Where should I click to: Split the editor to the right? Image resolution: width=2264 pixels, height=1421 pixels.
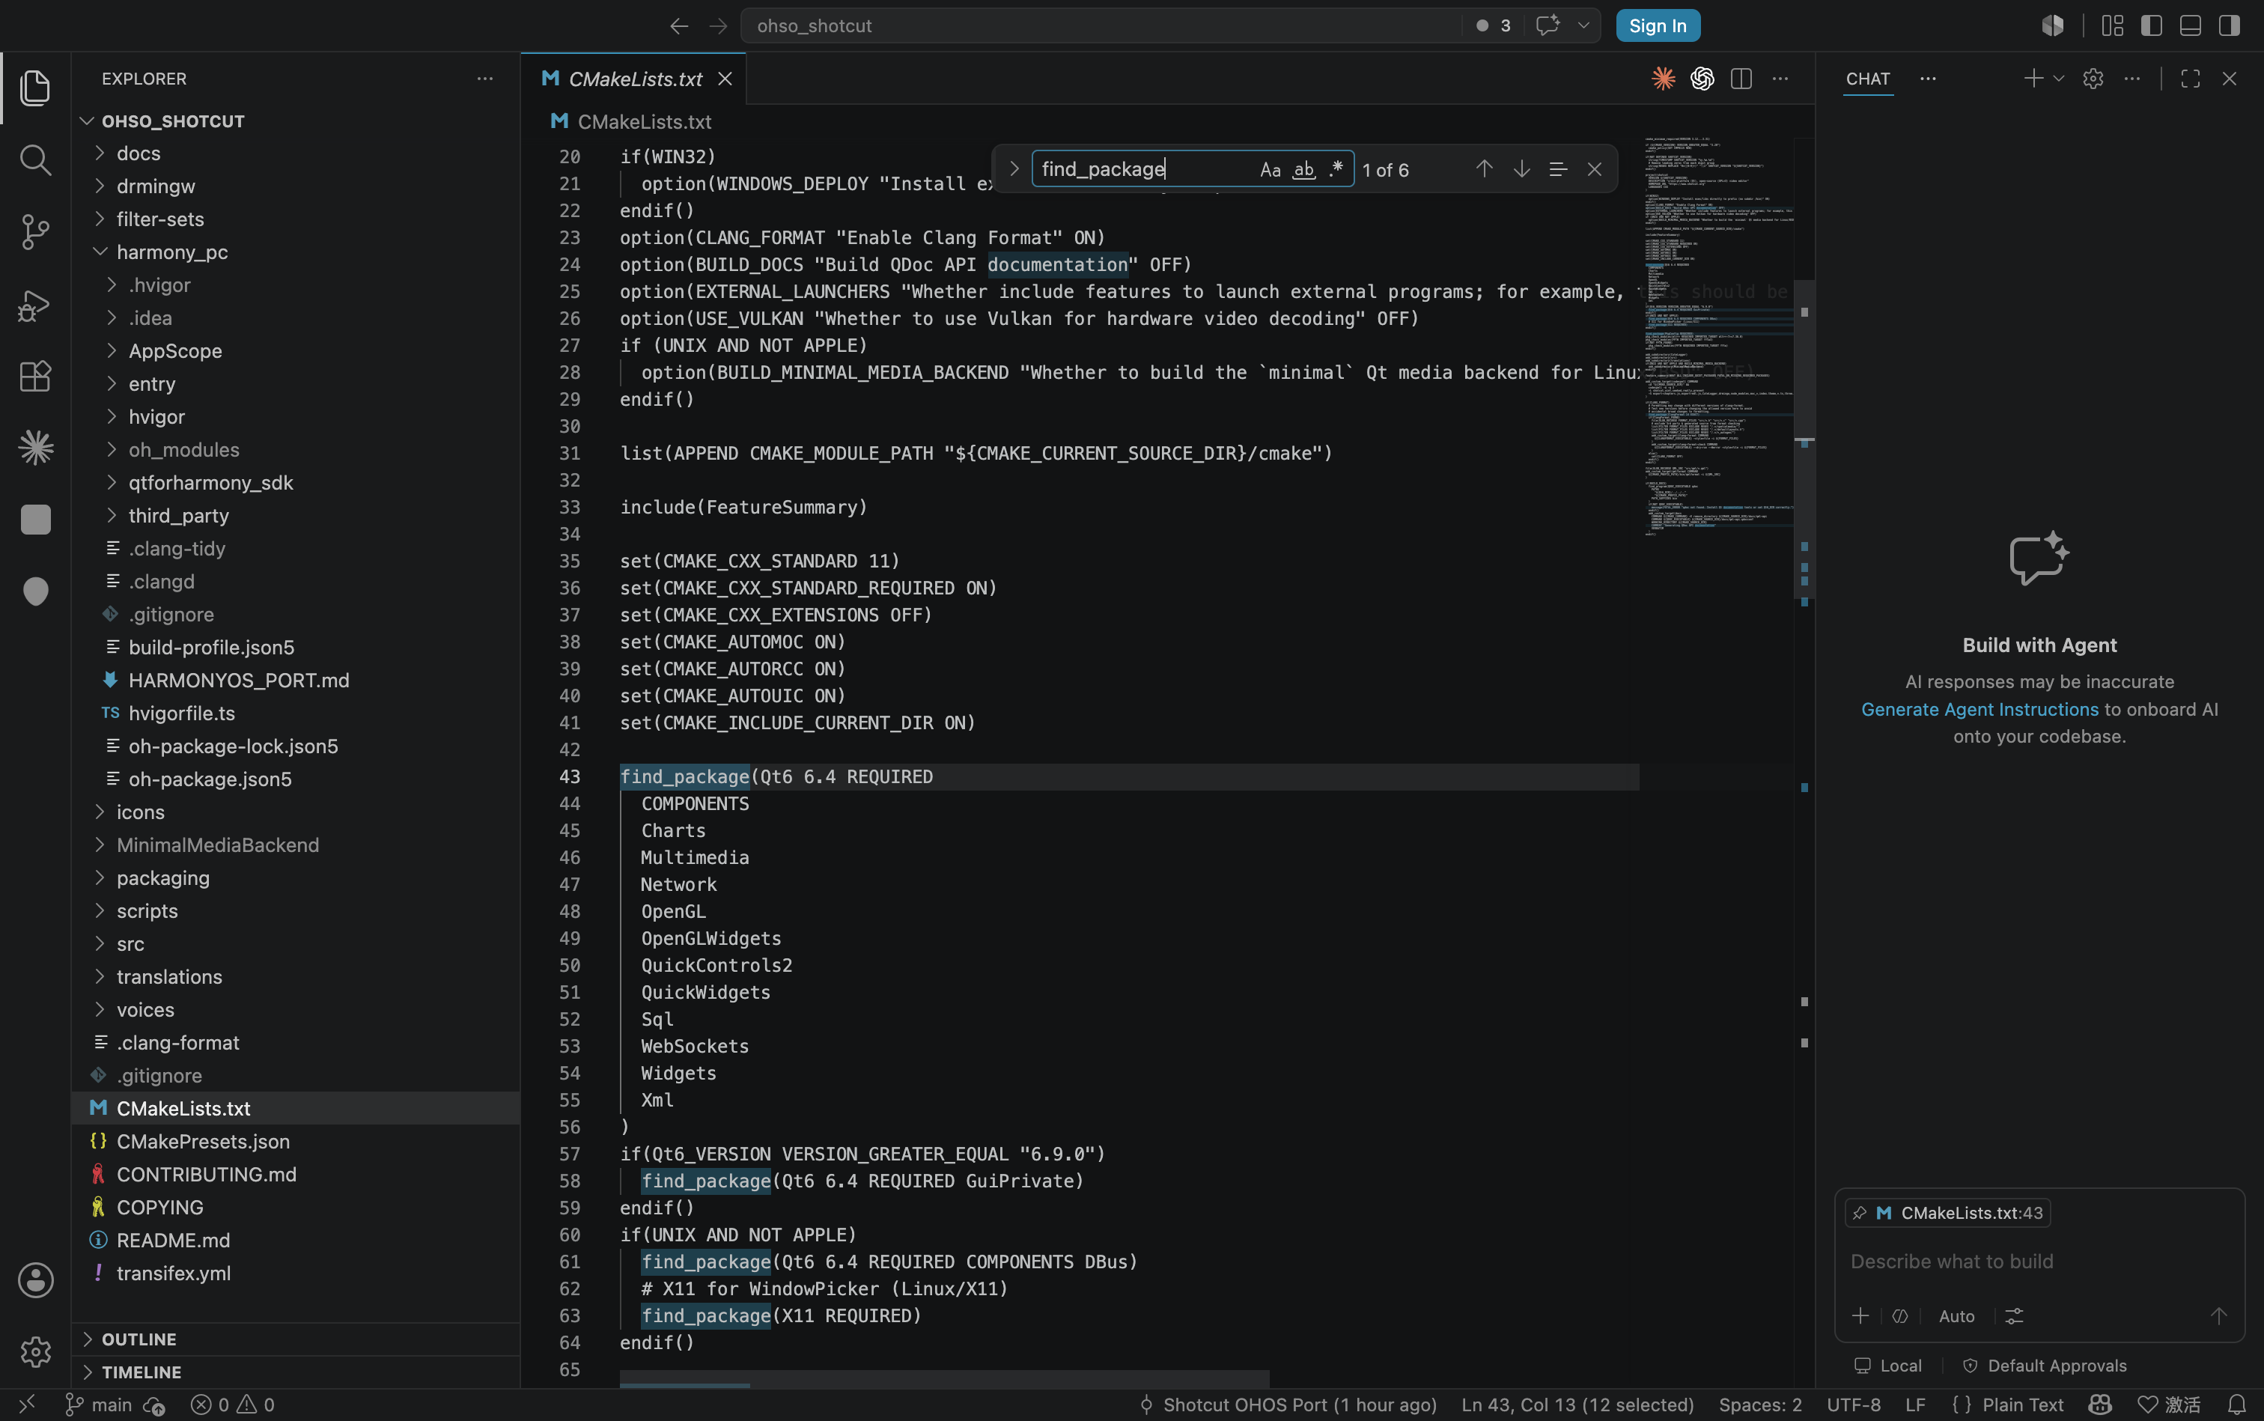click(1741, 79)
